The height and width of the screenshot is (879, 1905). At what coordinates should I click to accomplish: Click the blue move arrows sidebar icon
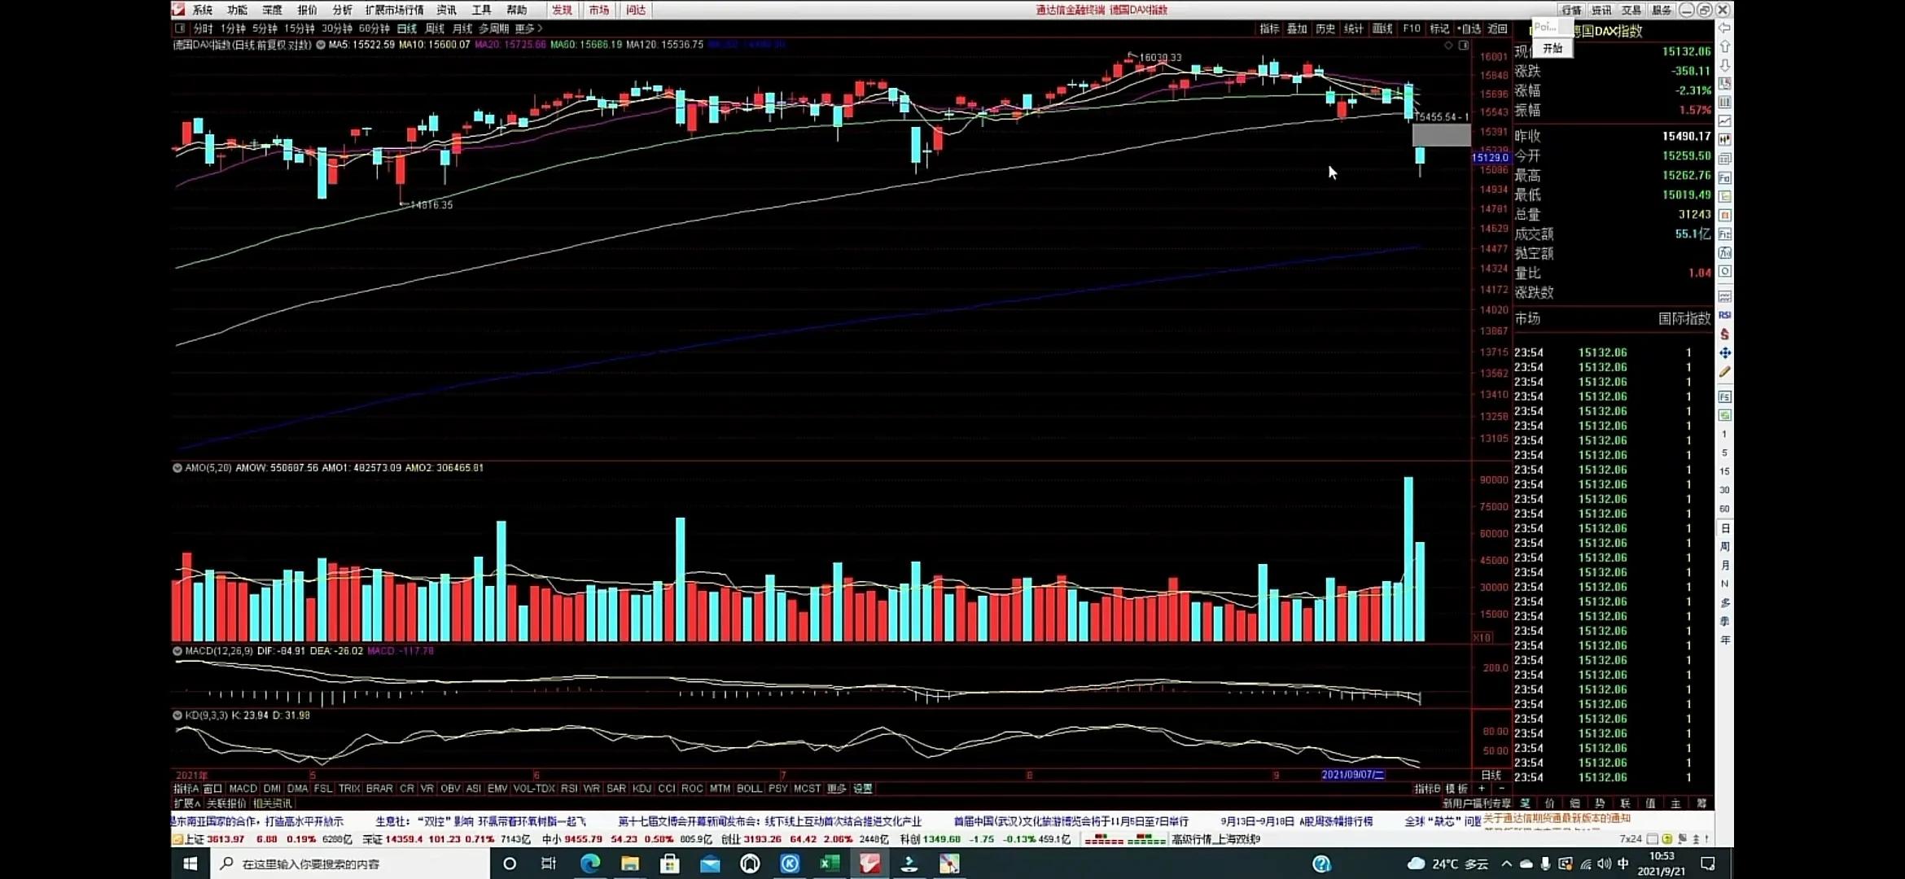(x=1724, y=353)
